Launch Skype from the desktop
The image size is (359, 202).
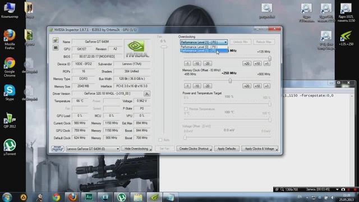click(10, 93)
